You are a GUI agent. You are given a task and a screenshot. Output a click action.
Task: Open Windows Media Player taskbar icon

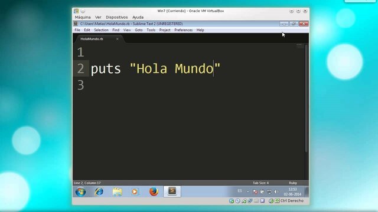[x=135, y=192]
